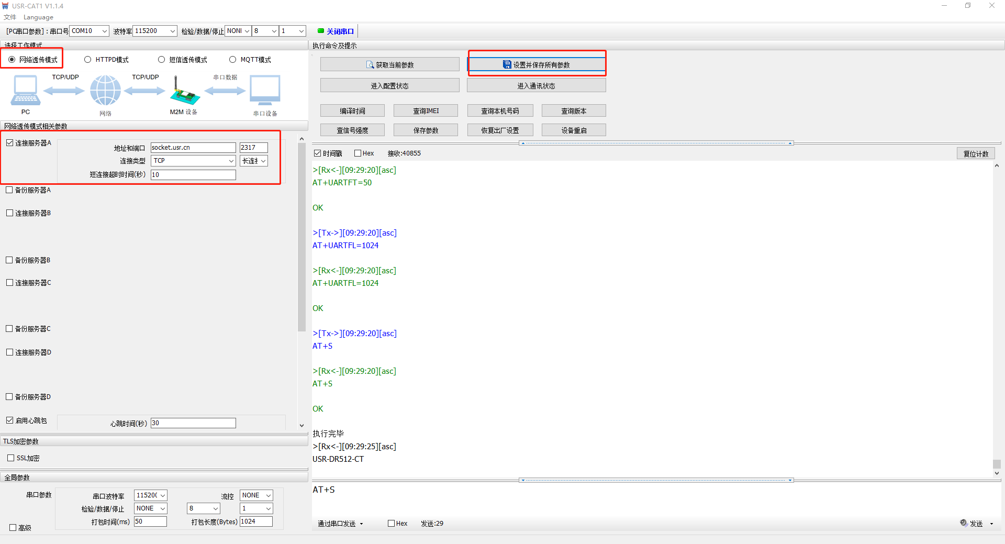Click the 发送 send icon

964,523
